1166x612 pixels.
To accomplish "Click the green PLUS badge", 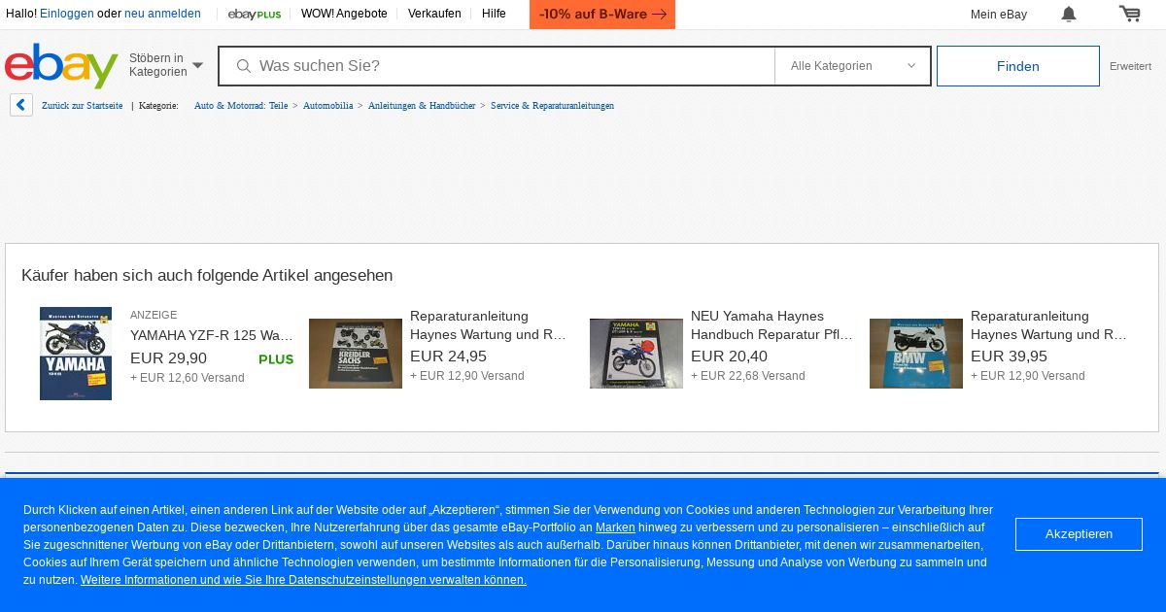I will [x=276, y=359].
